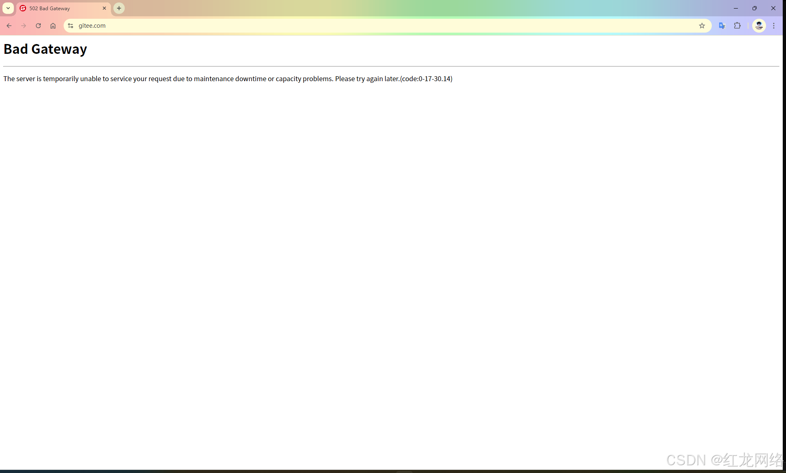Viewport: 786px width, 473px height.
Task: Minimize the browser window
Action: pyautogui.click(x=736, y=8)
